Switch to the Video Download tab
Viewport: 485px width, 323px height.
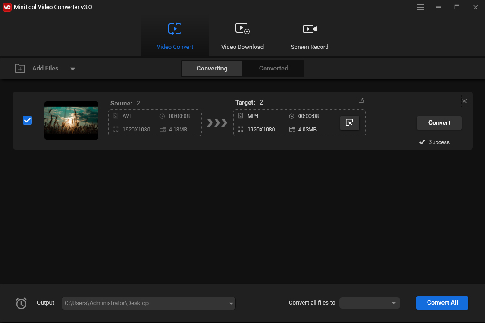(242, 36)
